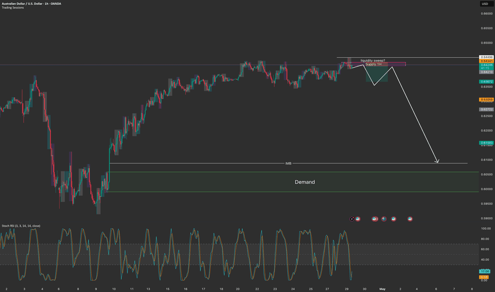Select the IMB line label
Viewport: 495px width, 292px height.
pyautogui.click(x=288, y=163)
